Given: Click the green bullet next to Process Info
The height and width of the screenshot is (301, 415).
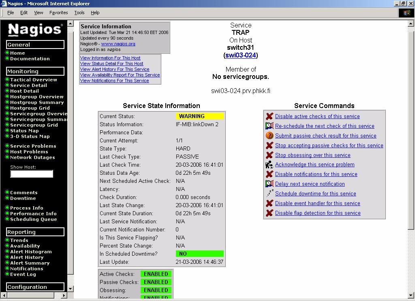Looking at the screenshot, I should point(7,208).
